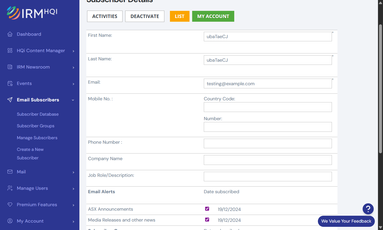
Task: Open We Value Your Feedback button
Action: coord(346,221)
